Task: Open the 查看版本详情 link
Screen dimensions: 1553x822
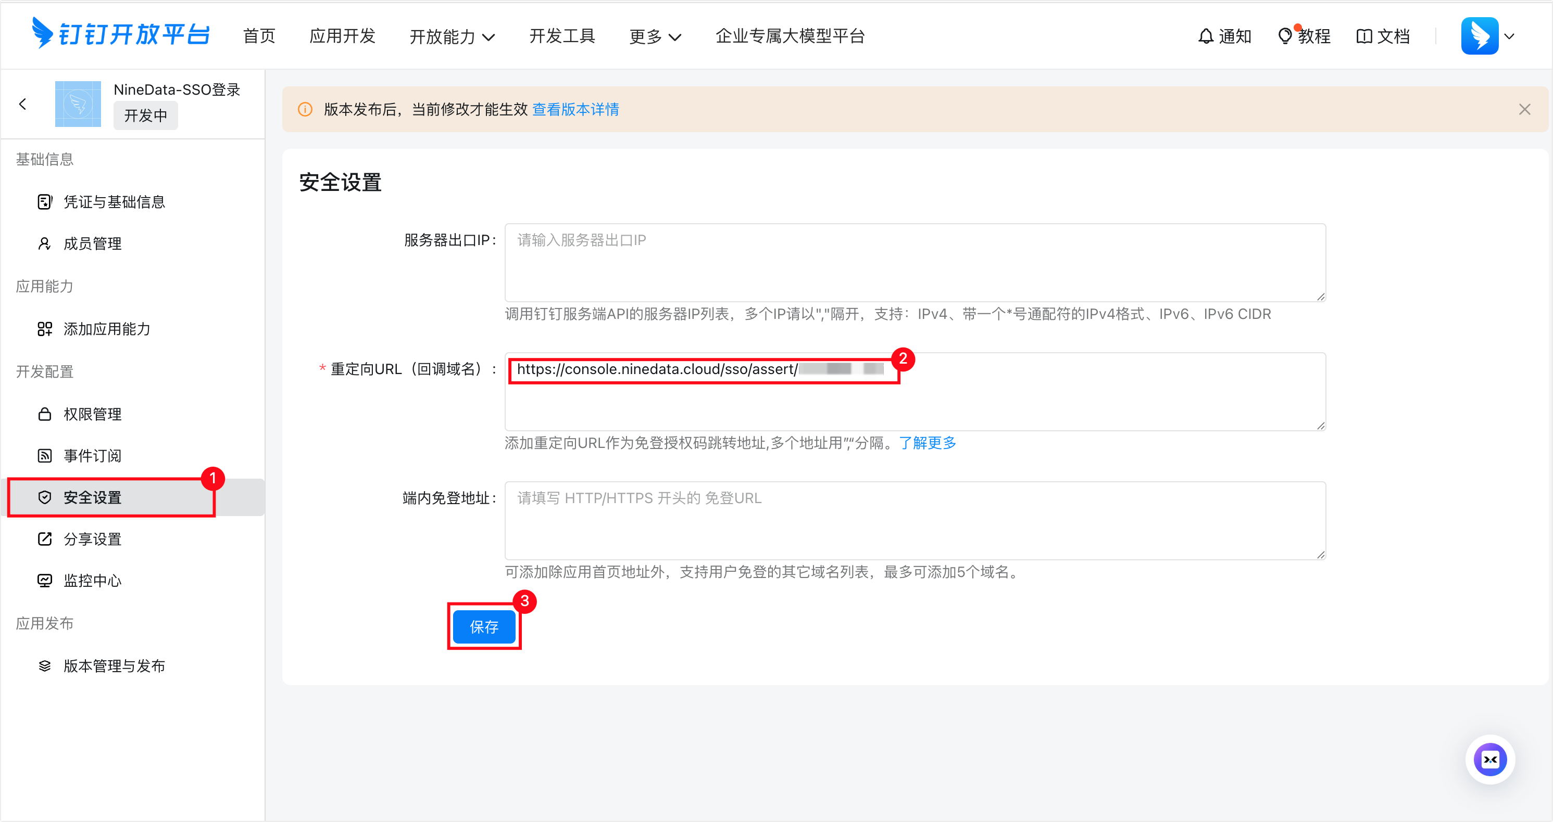Action: (x=575, y=110)
